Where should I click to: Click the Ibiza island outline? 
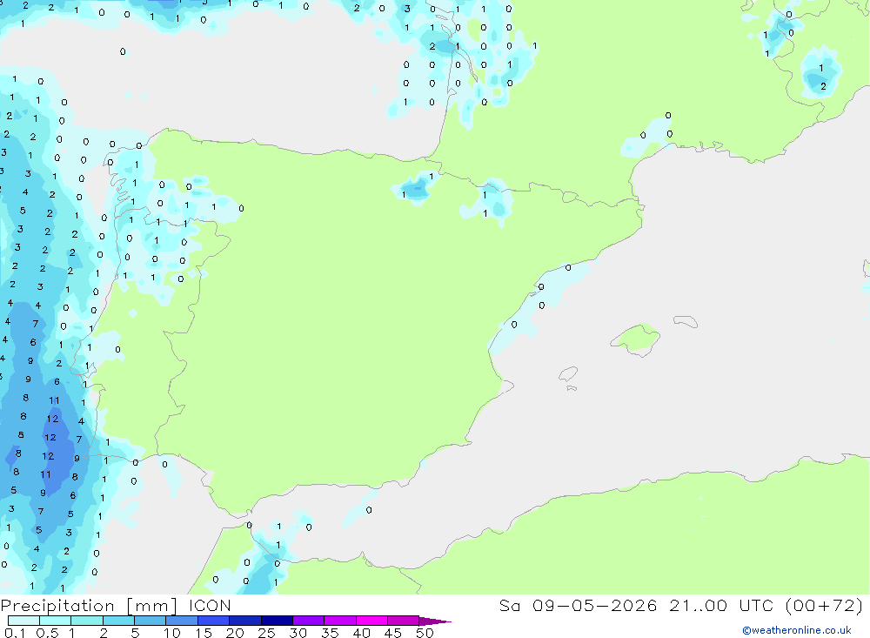[568, 373]
